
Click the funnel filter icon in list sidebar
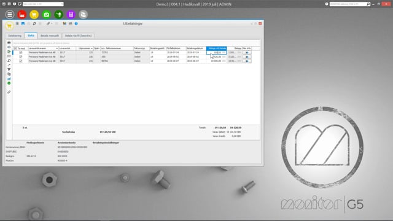tap(9, 69)
